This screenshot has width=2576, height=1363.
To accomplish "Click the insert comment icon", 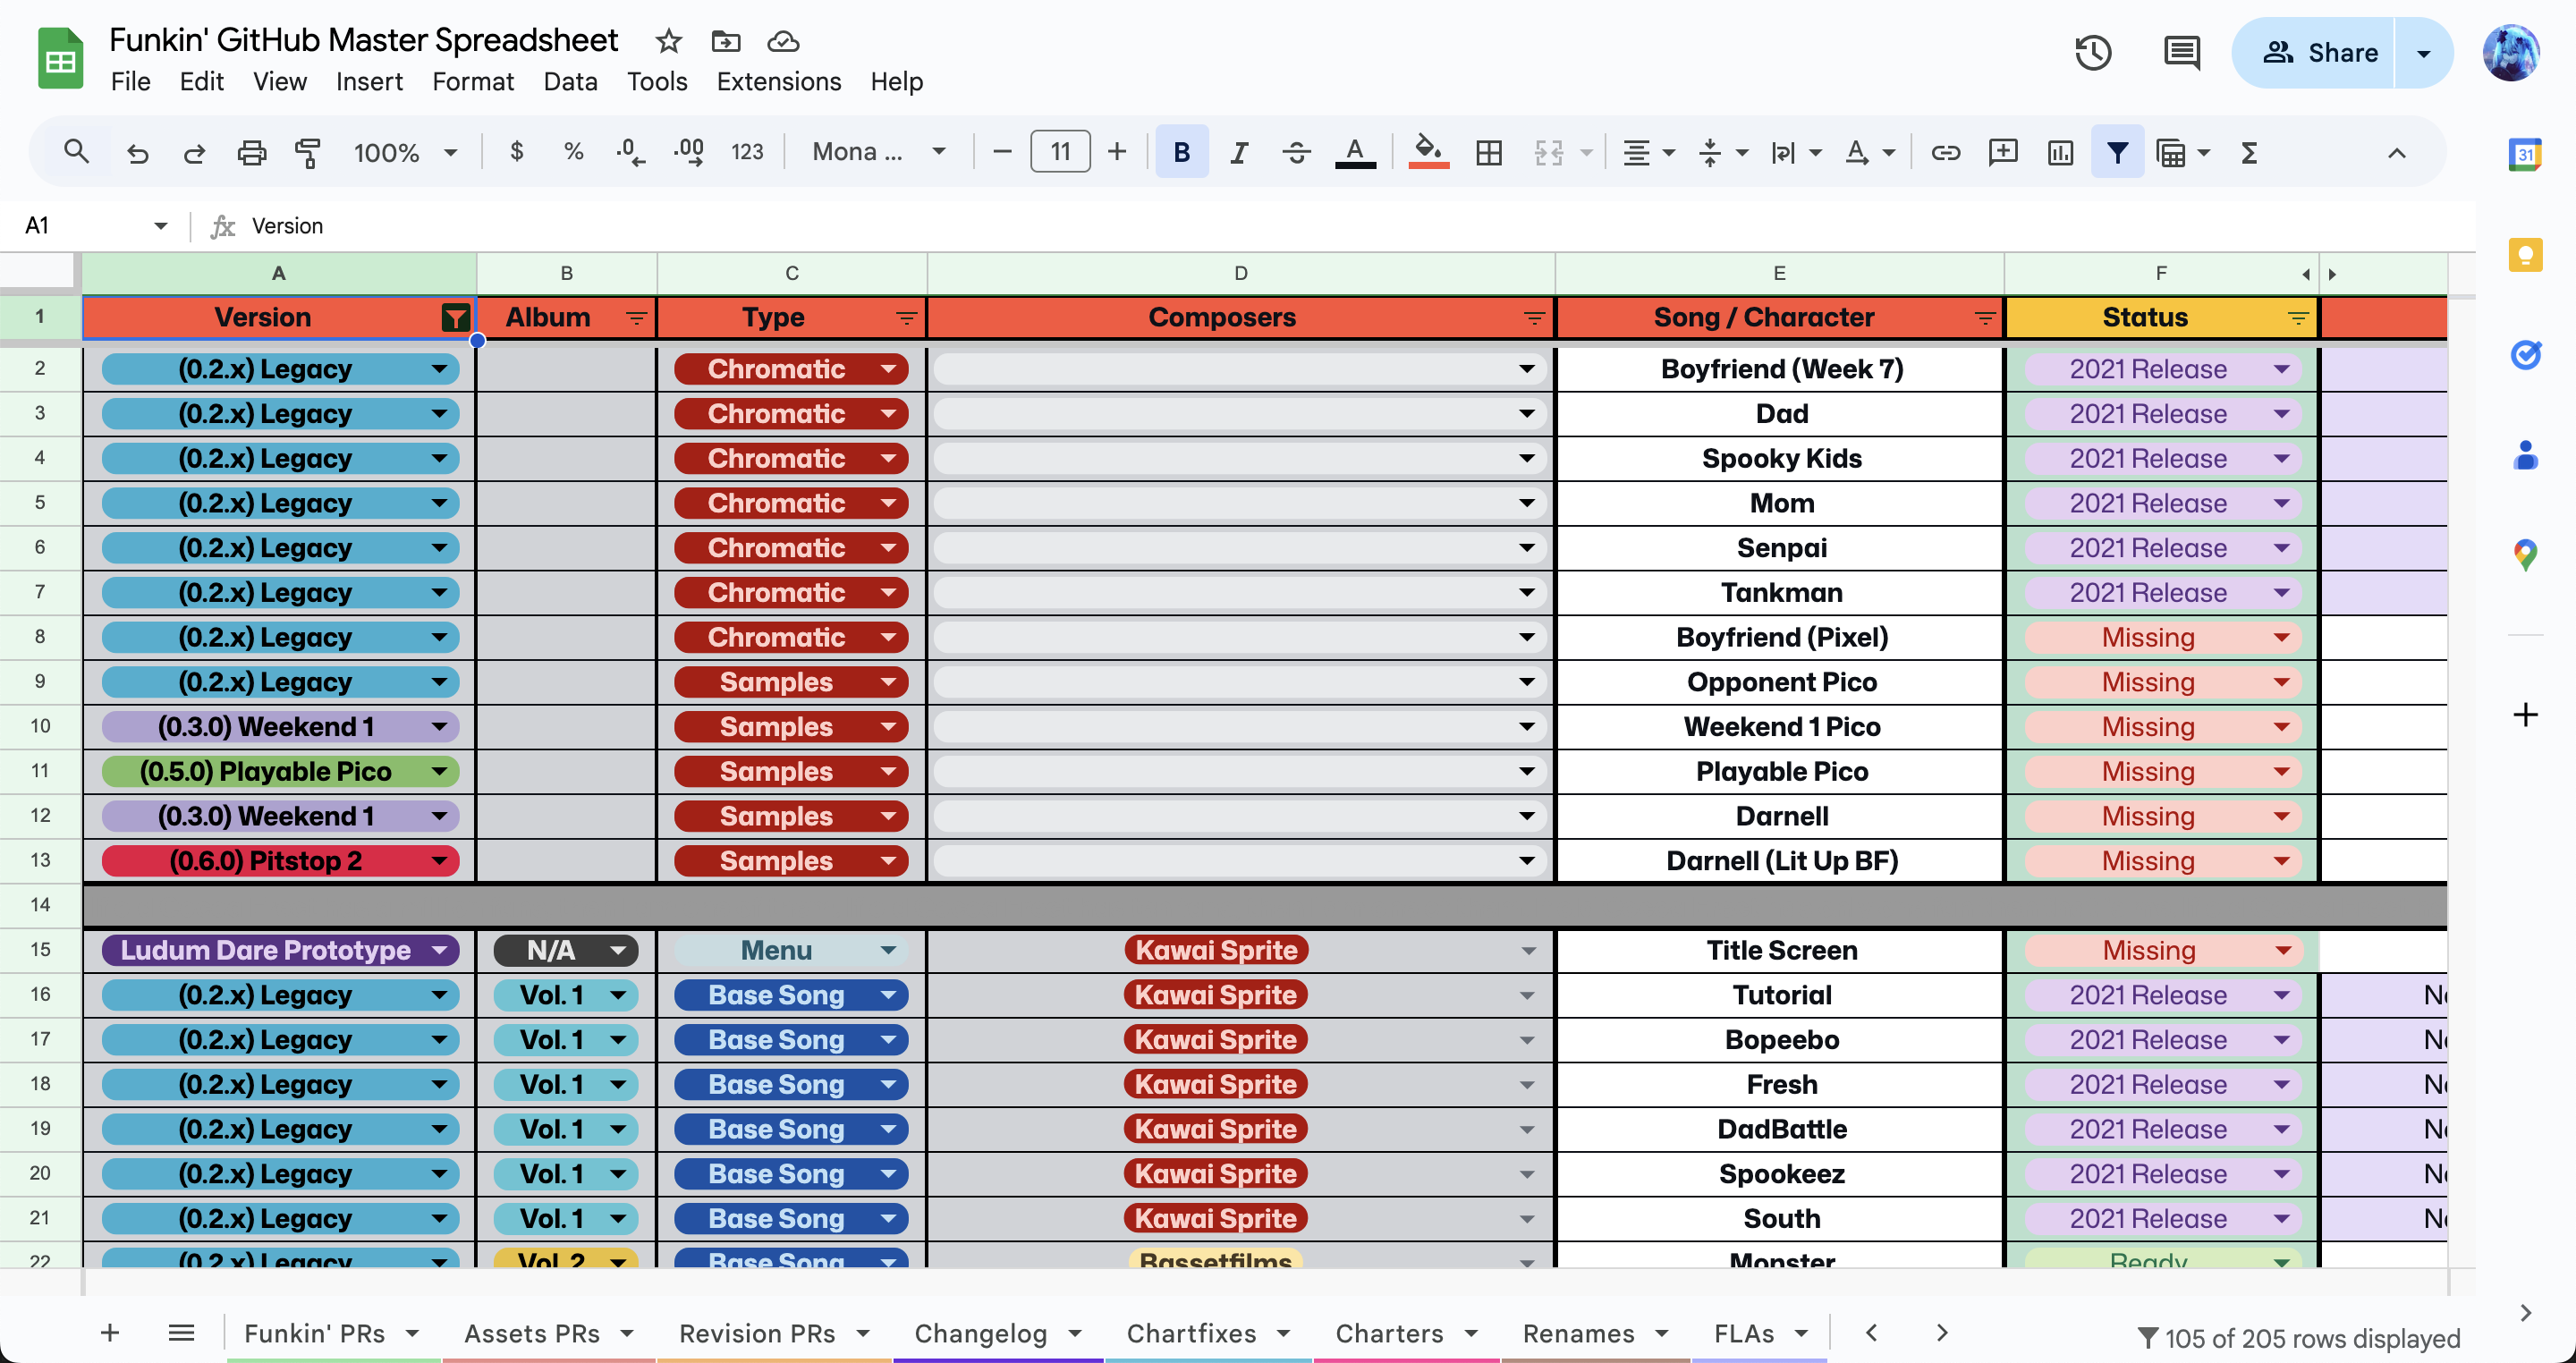I will pos(2002,152).
